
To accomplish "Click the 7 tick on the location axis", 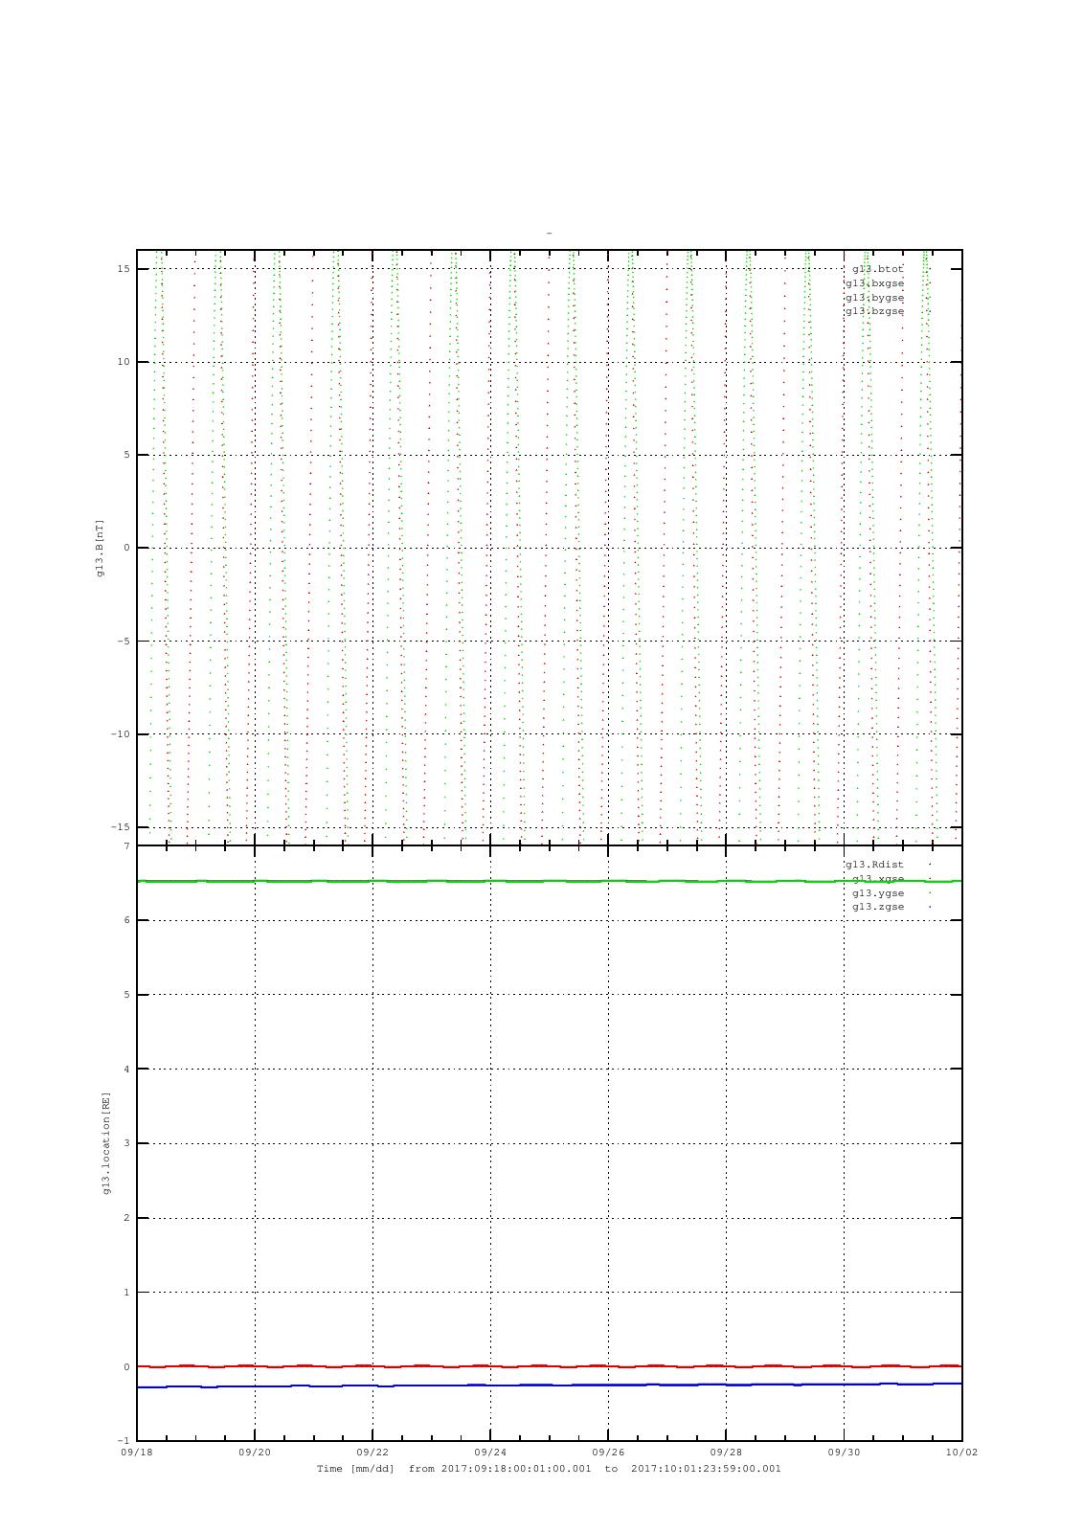I will coord(126,846).
